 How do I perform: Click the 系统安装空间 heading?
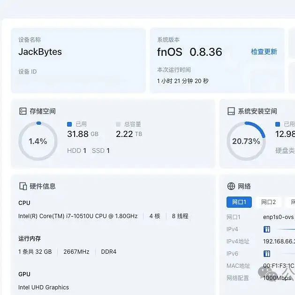(257, 111)
